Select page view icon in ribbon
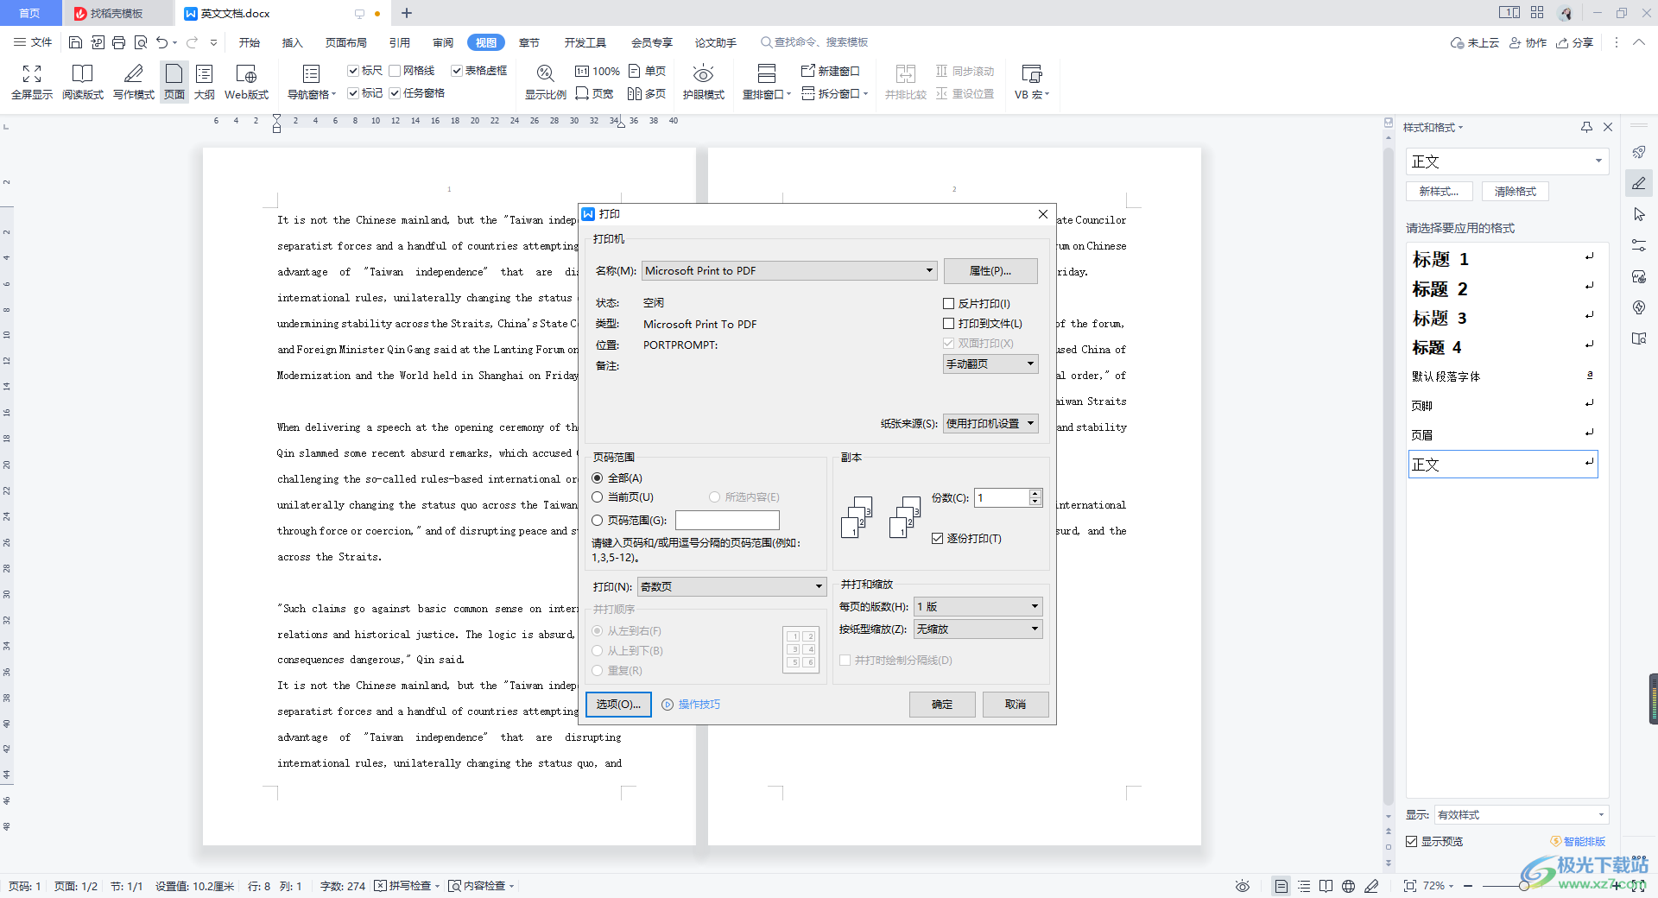This screenshot has height=898, width=1658. [x=174, y=74]
